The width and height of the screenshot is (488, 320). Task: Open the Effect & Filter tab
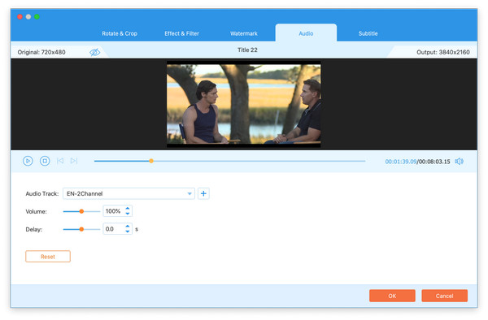[181, 33]
